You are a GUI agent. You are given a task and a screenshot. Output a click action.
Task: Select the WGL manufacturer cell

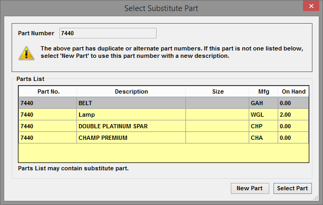click(x=263, y=115)
